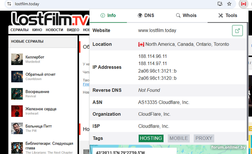Click Organization value CloudFlare, Inc.
The image size is (252, 154).
(x=154, y=114)
